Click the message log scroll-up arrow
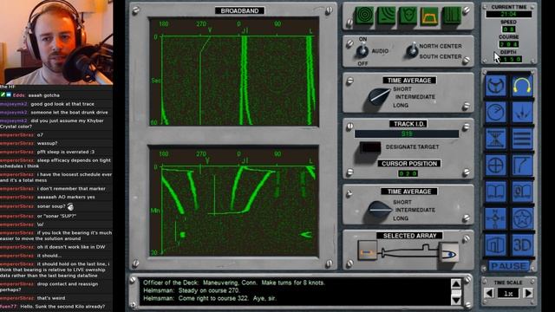 (456, 284)
